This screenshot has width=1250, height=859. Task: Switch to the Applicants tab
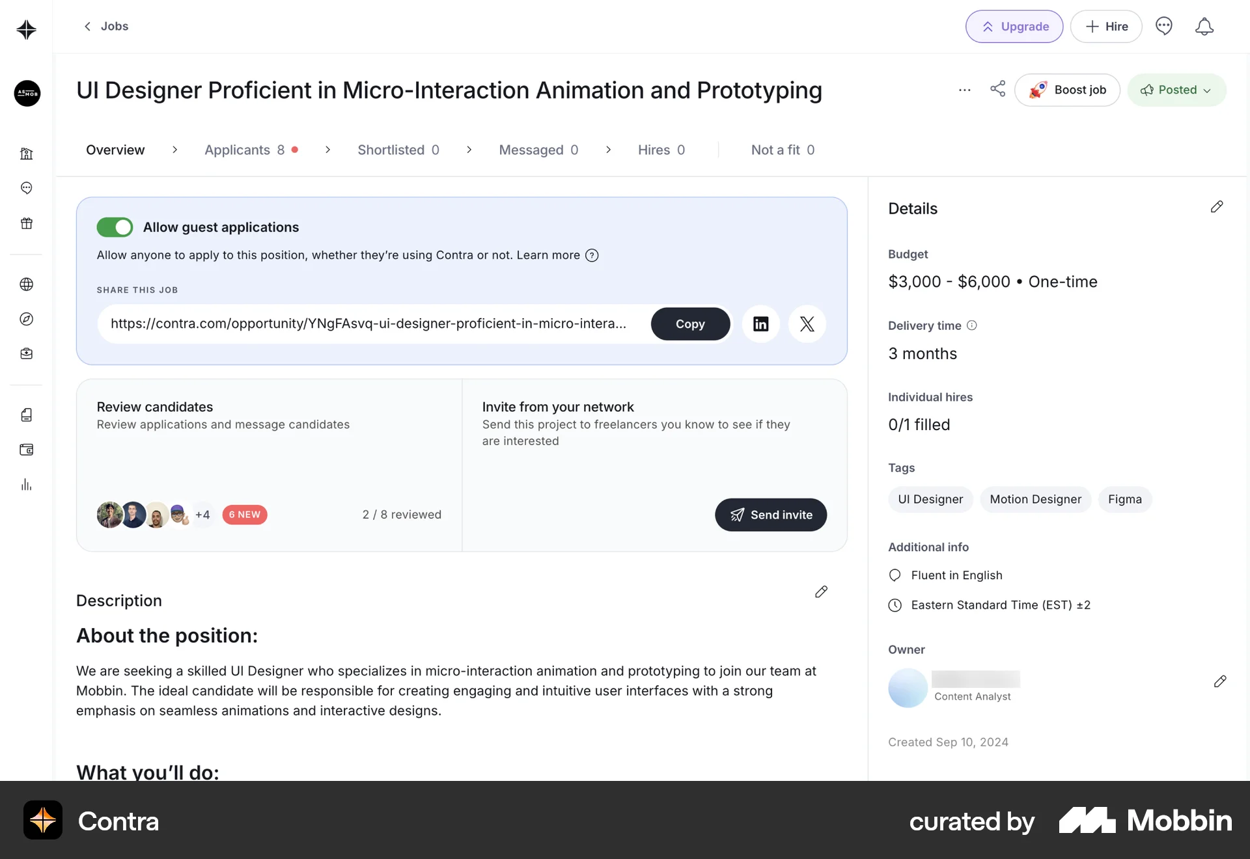[245, 150]
